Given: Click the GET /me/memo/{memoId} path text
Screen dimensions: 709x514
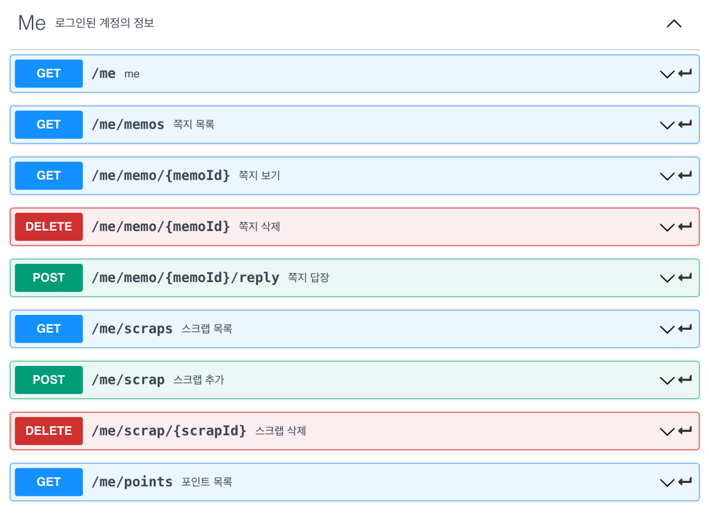Looking at the screenshot, I should (160, 176).
